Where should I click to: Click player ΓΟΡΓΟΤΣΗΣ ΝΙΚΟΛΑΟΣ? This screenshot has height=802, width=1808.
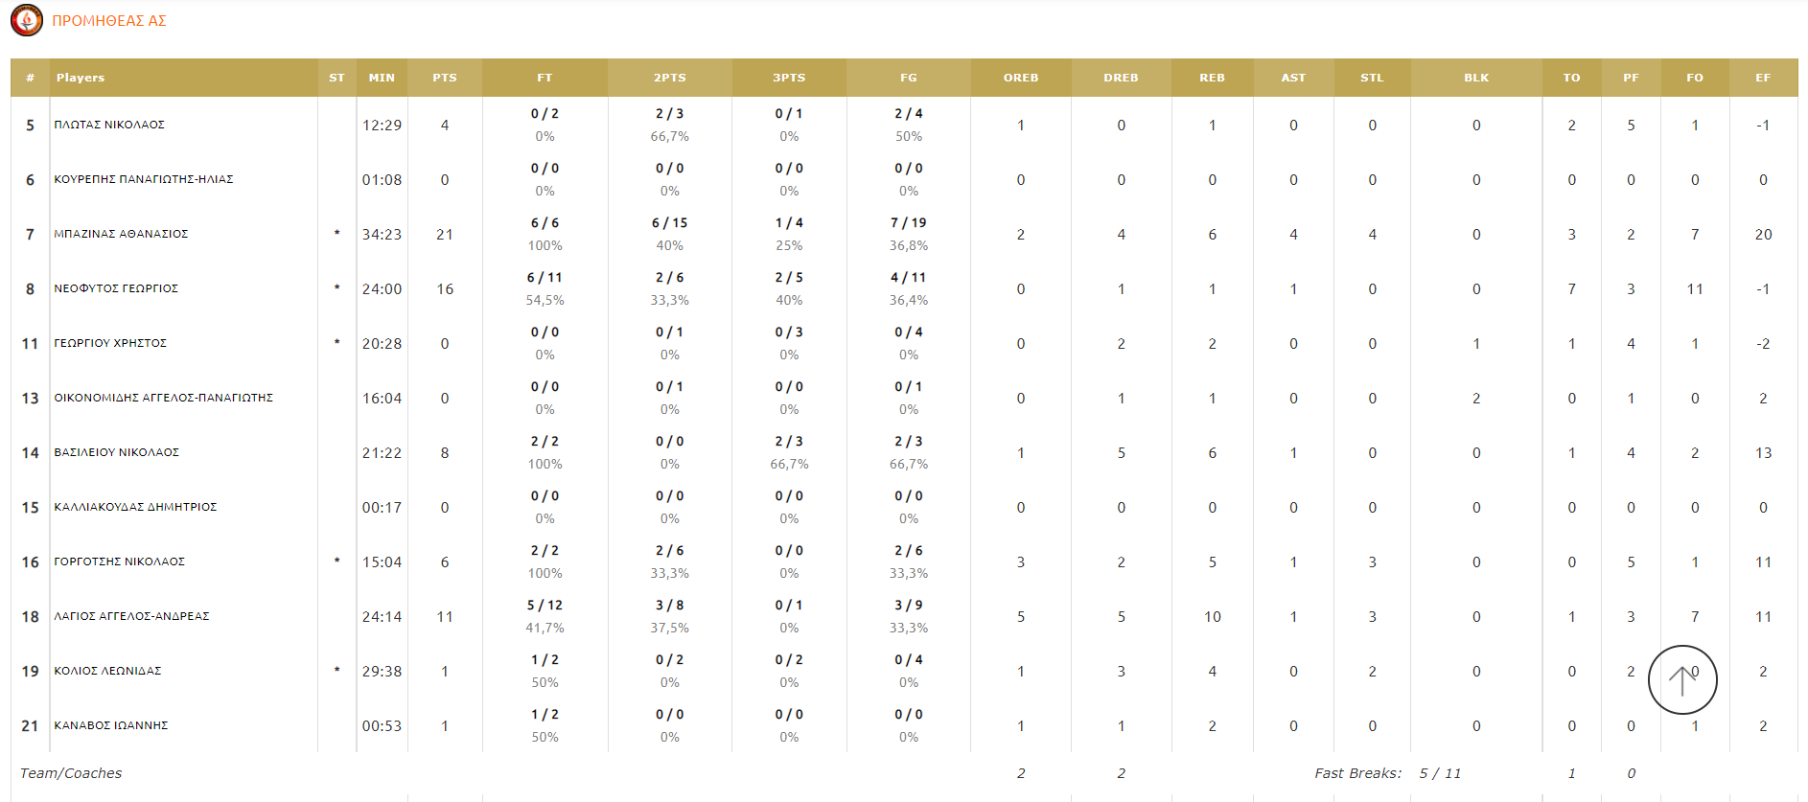[x=120, y=561]
